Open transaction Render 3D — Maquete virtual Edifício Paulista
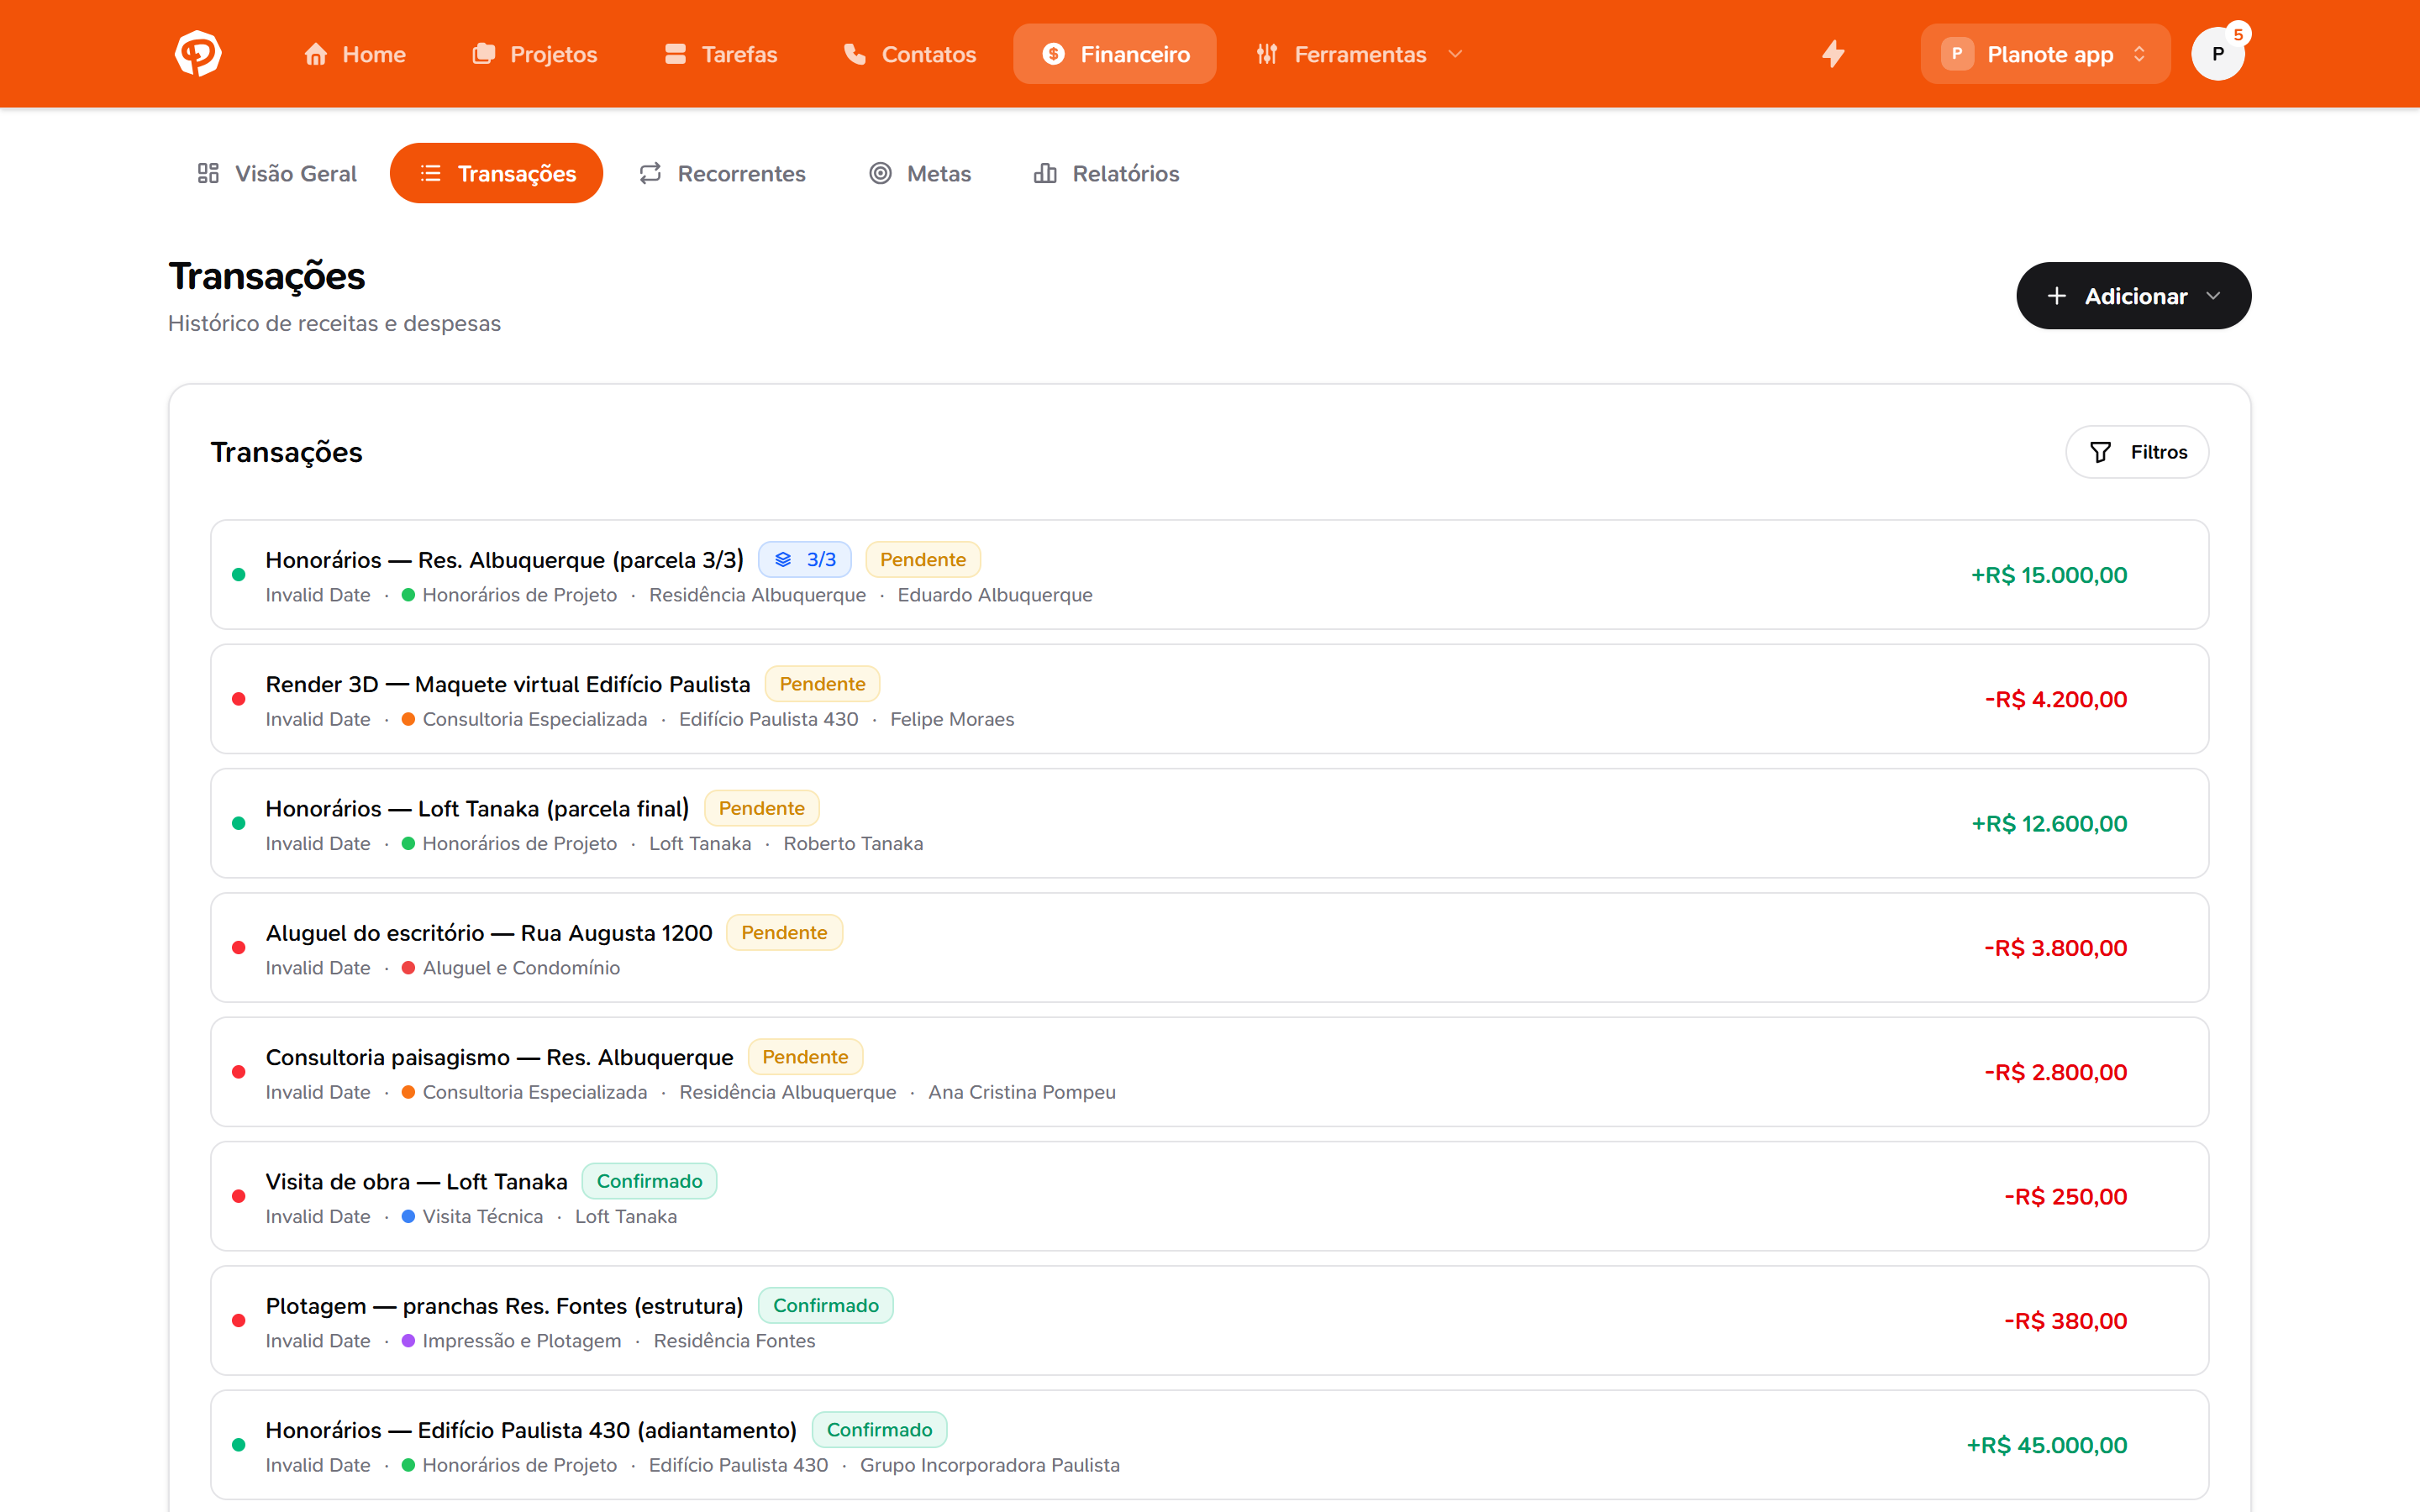Screen dimensions: 2420x1512 (1209, 699)
